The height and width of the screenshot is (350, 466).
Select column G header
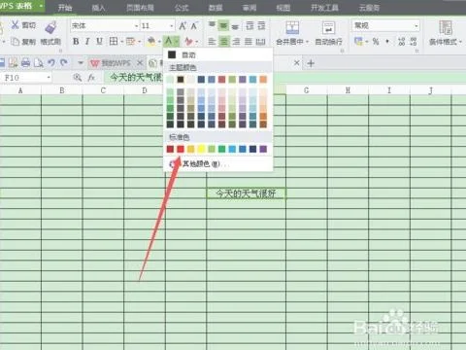tap(307, 90)
